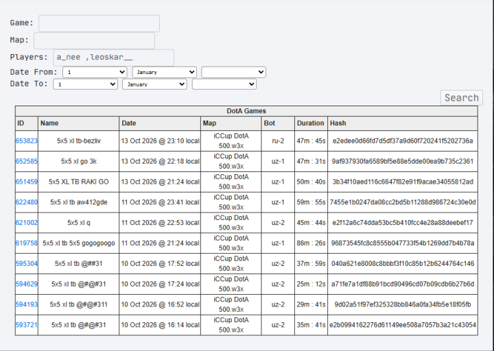Viewport: 494px width, 351px height.
Task: Select game name 5x5 xl q
Action: point(79,223)
